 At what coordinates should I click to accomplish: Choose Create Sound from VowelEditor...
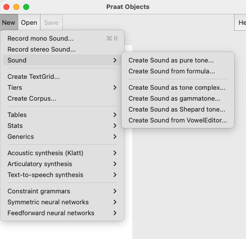click(178, 120)
